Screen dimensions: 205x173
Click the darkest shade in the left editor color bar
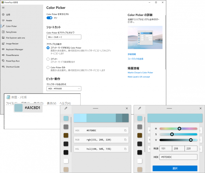pyautogui.click(x=125, y=118)
